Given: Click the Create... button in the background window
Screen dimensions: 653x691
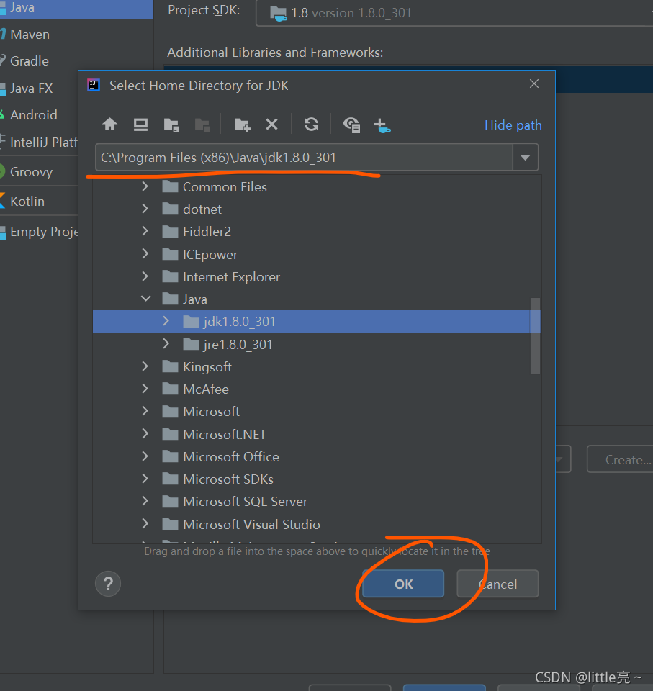Looking at the screenshot, I should point(620,459).
